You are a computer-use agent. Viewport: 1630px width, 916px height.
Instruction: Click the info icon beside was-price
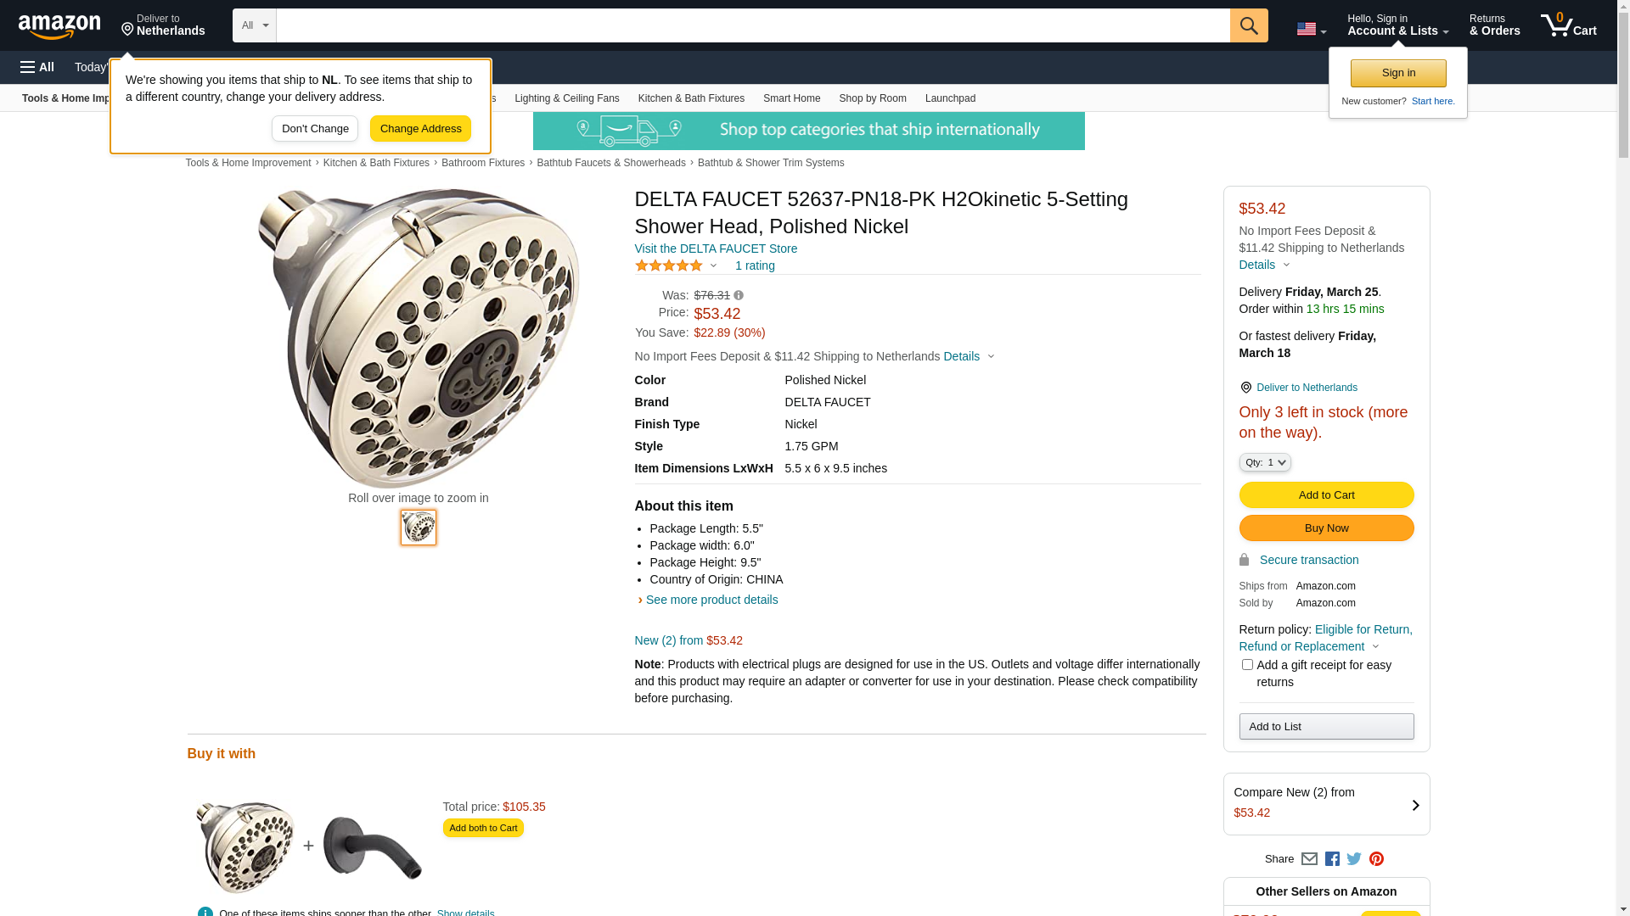[739, 296]
